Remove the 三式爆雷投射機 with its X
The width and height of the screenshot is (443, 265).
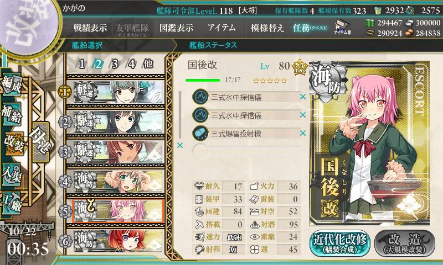(302, 133)
